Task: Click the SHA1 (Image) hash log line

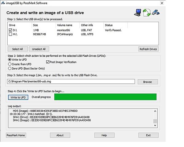Action: coord(52,120)
